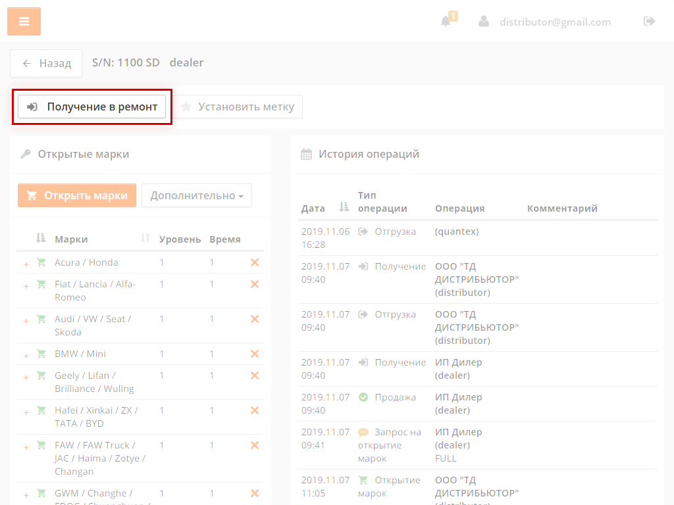Delete the BMW / Mini brand entry
The height and width of the screenshot is (505, 674).
pos(255,354)
